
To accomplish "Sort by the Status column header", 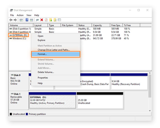I will click(x=84, y=25).
